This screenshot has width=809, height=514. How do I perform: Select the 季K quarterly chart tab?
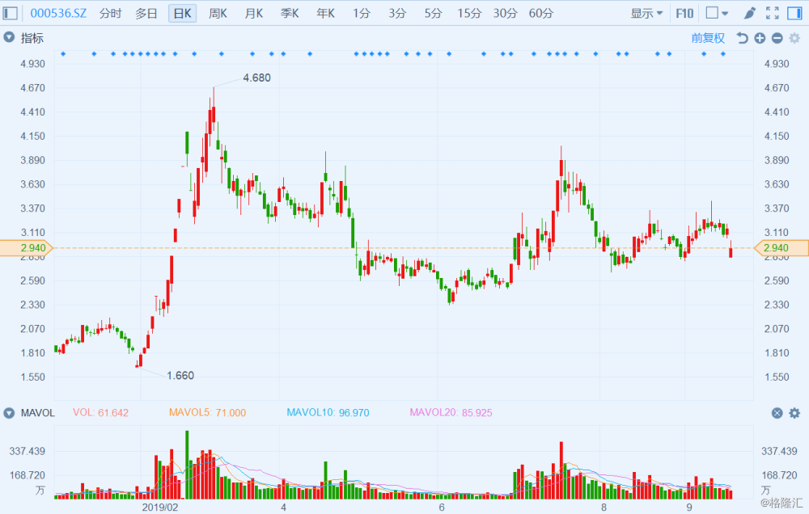290,13
